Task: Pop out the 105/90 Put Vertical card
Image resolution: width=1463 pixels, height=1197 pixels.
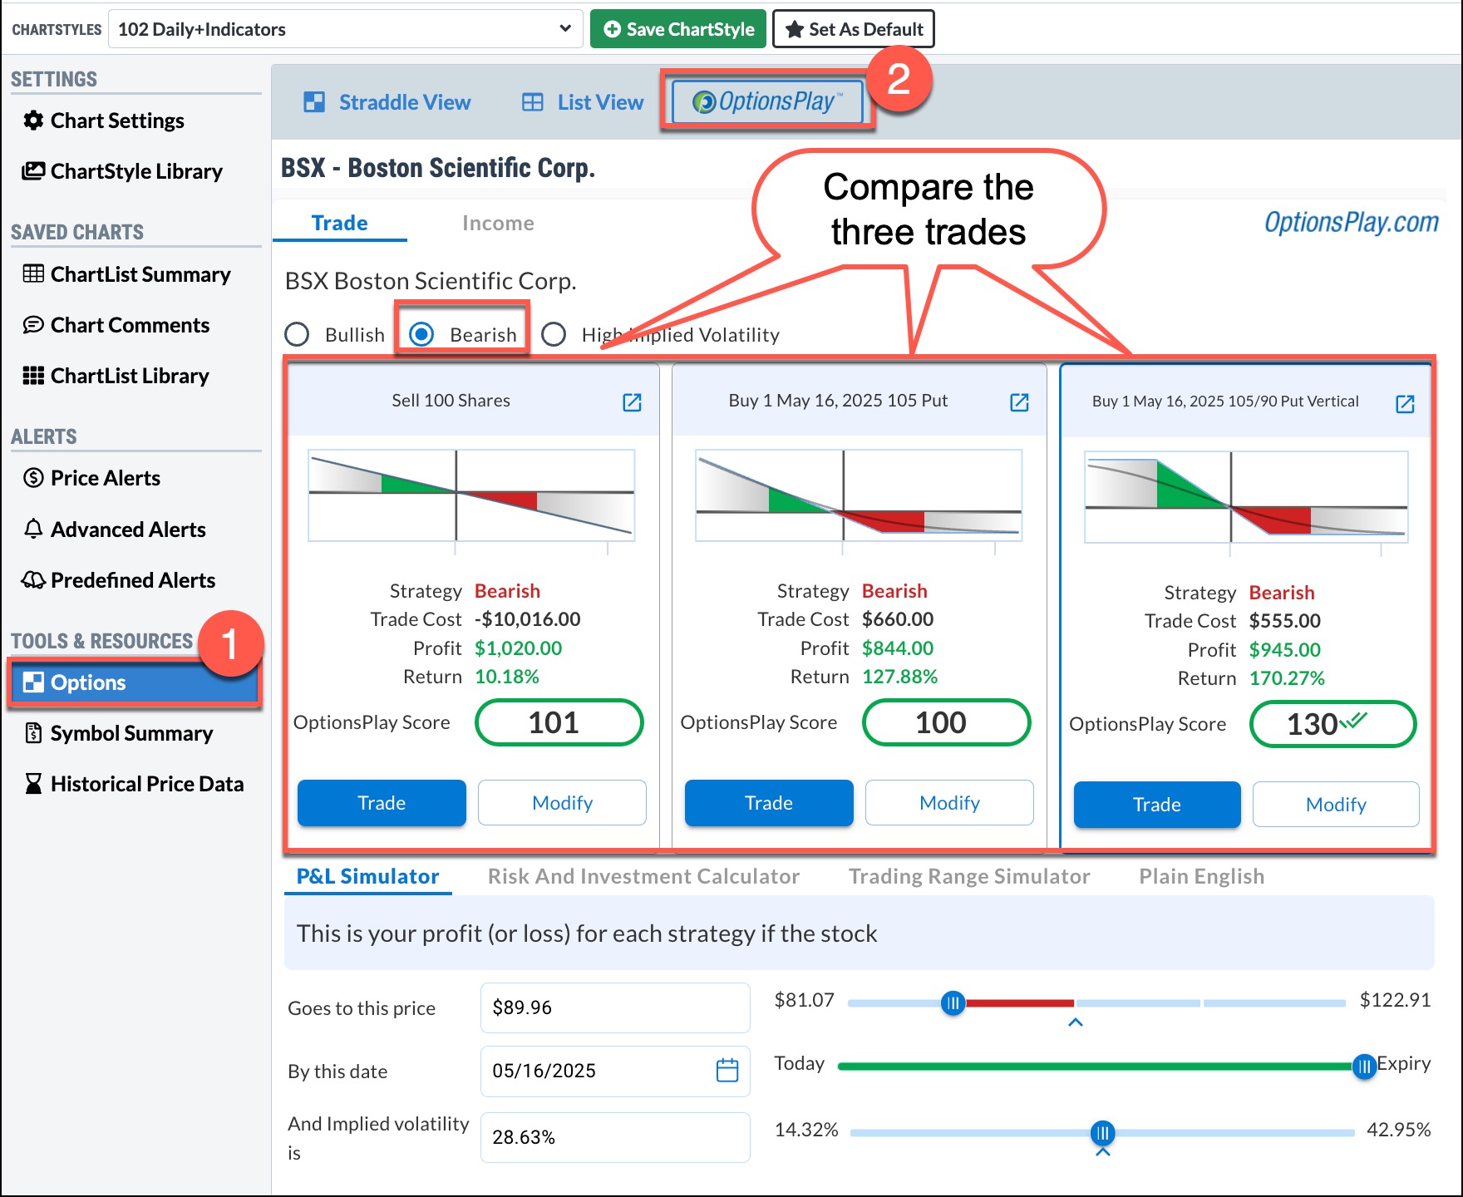Action: 1405,404
